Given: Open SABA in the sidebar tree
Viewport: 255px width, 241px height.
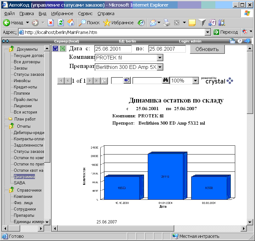Looking at the screenshot, I should click(x=19, y=183).
